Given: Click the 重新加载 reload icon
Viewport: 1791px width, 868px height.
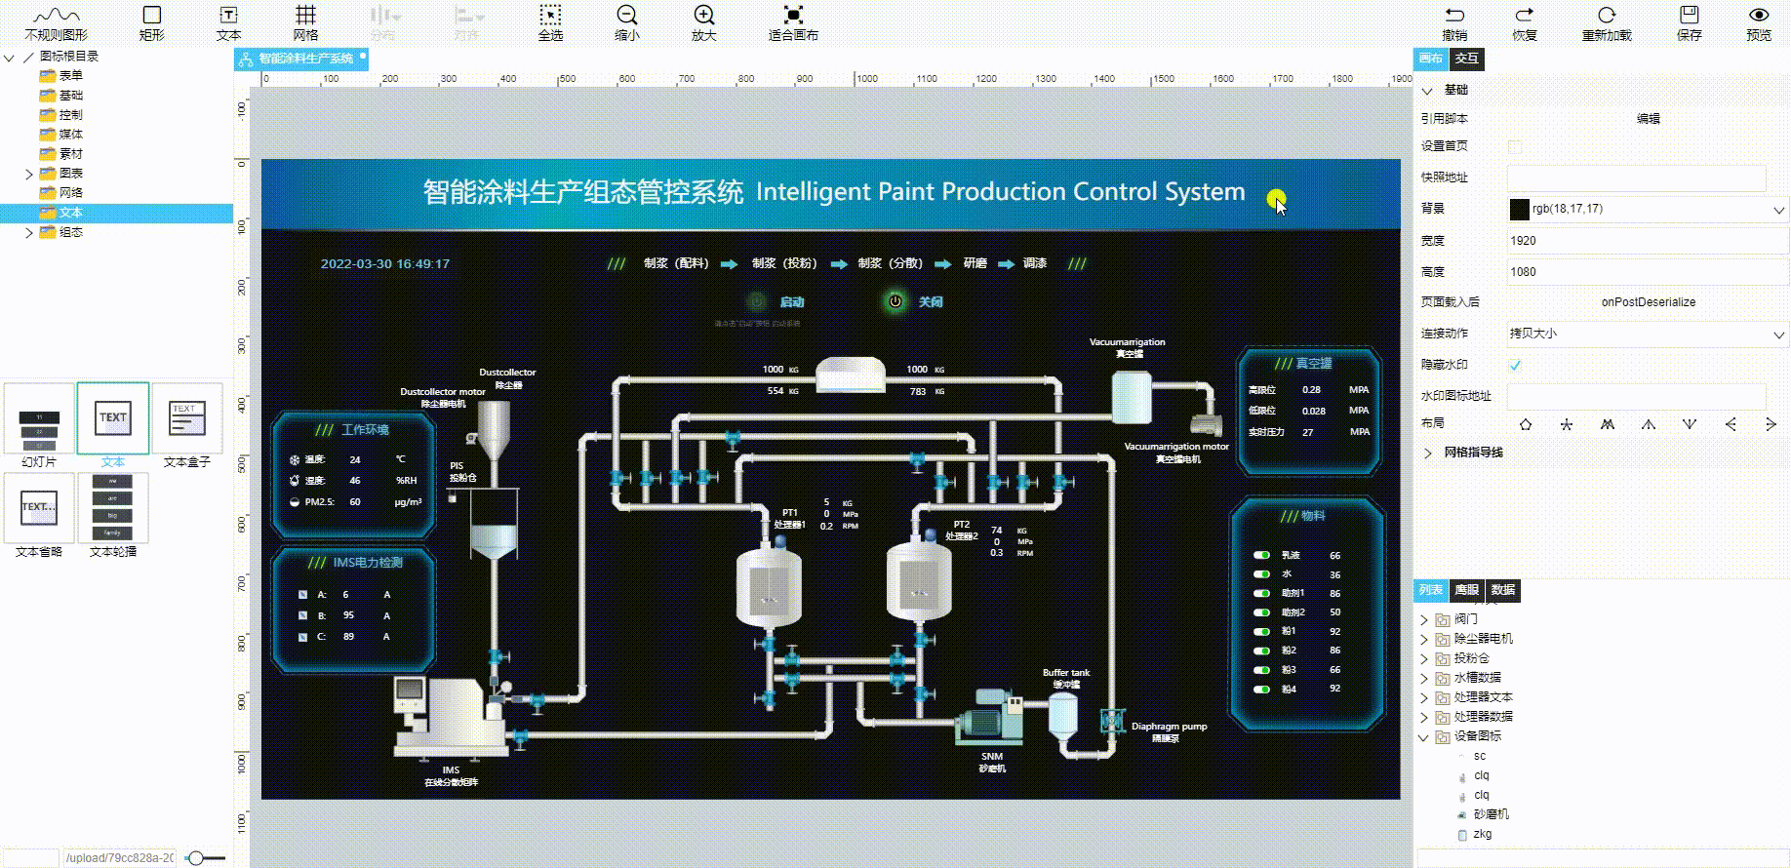Looking at the screenshot, I should coord(1607,15).
